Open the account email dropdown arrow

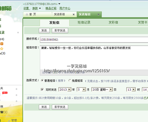coord(59,4)
